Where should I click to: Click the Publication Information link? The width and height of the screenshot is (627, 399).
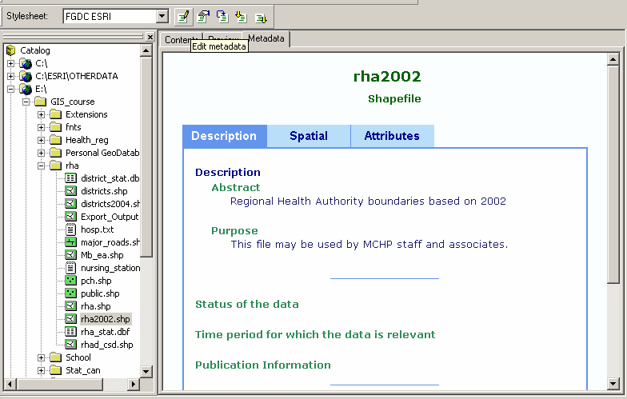click(x=262, y=365)
